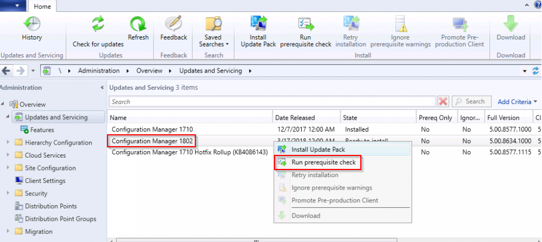This screenshot has height=242, width=542.
Task: Click Run prerequisite check in the ribbon
Action: pyautogui.click(x=305, y=32)
